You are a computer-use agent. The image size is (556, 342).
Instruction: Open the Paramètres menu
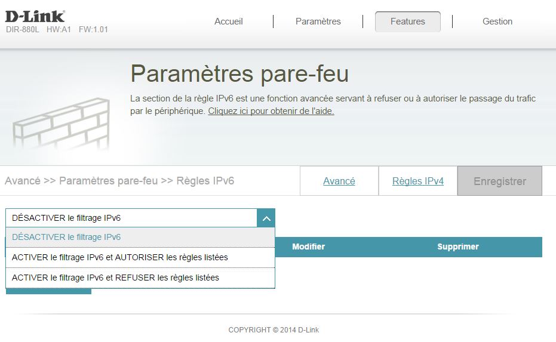318,21
